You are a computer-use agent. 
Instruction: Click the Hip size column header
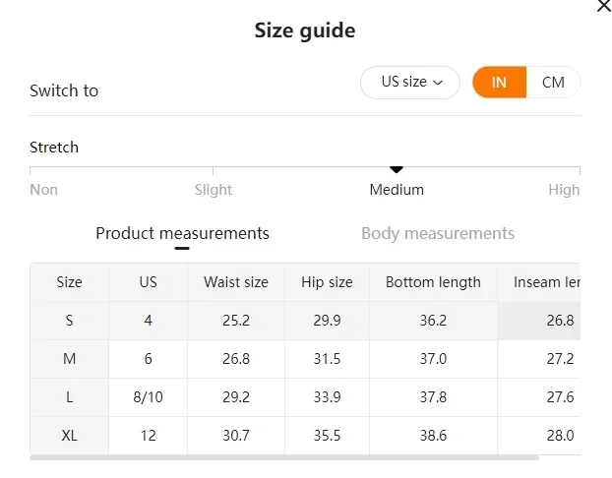point(327,282)
